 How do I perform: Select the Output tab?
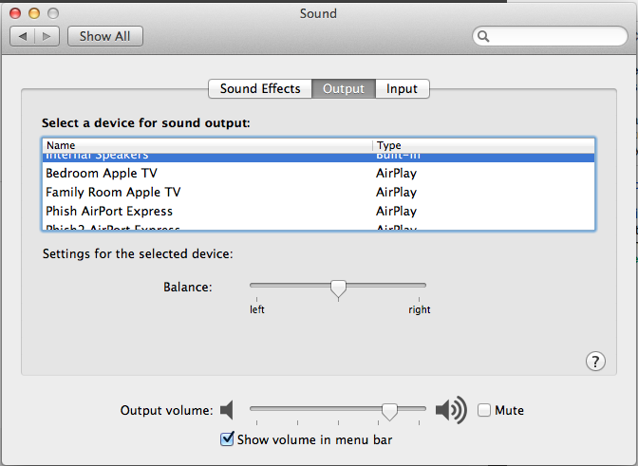pyautogui.click(x=344, y=88)
